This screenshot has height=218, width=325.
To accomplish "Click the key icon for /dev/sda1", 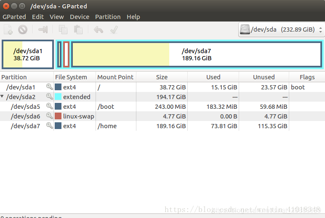I will pos(50,86).
